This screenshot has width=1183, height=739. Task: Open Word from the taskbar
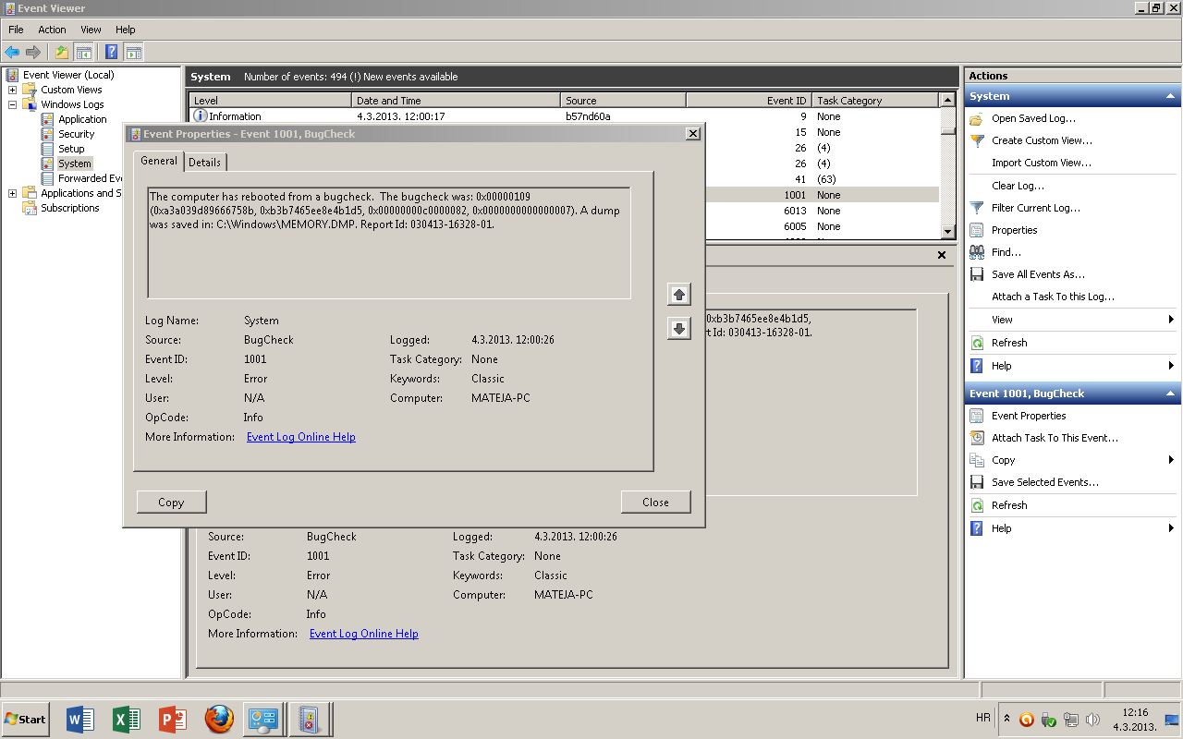point(80,719)
